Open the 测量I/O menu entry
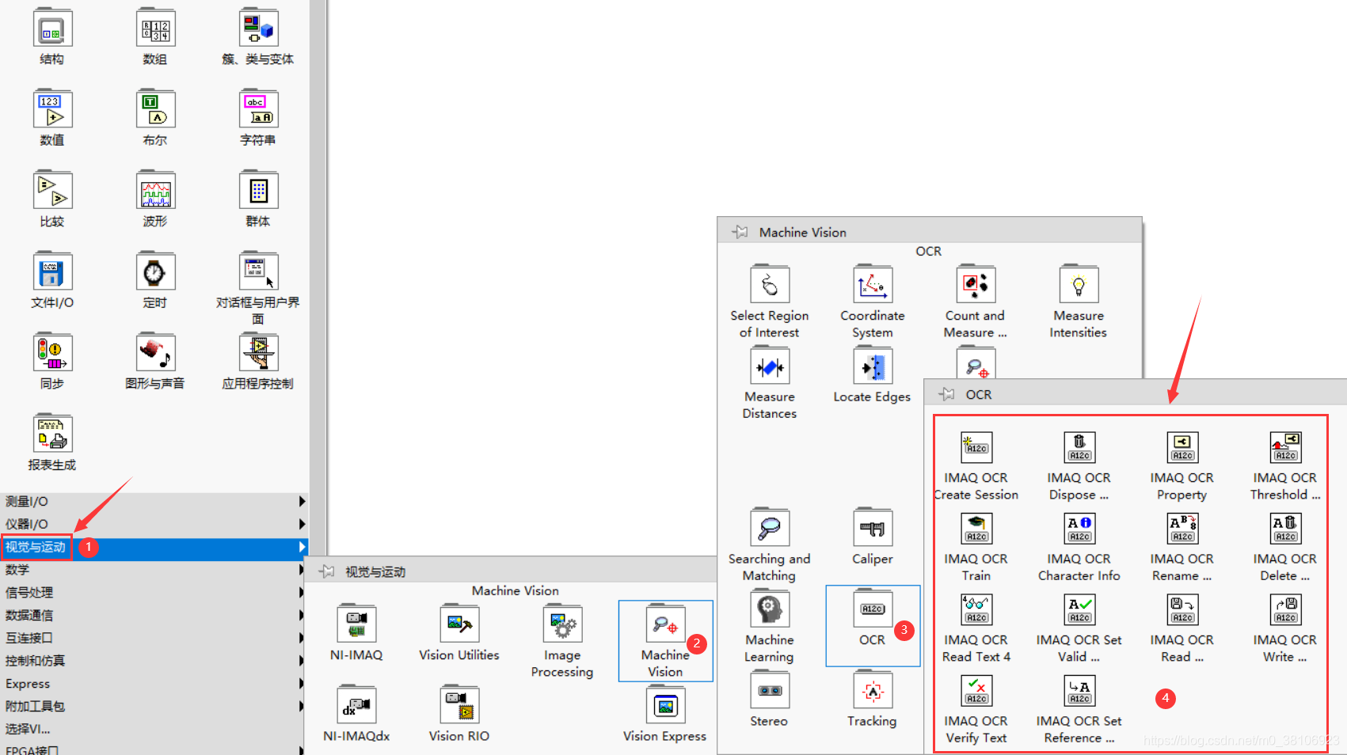 [27, 501]
